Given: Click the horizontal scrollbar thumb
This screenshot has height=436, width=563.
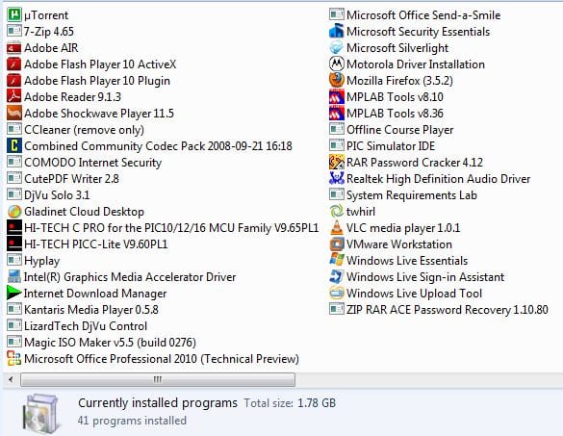Looking at the screenshot, I should 158,379.
